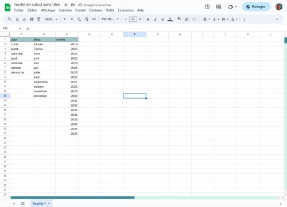Toggle strikethrough formatting
The image size is (287, 207).
[x=162, y=19]
